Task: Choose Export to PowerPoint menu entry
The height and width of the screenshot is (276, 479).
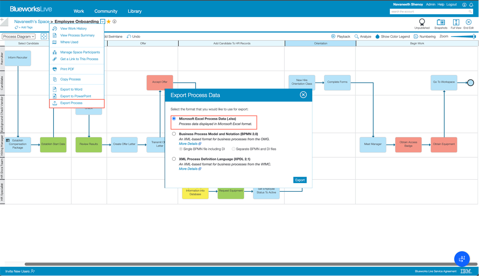Action: (75, 96)
